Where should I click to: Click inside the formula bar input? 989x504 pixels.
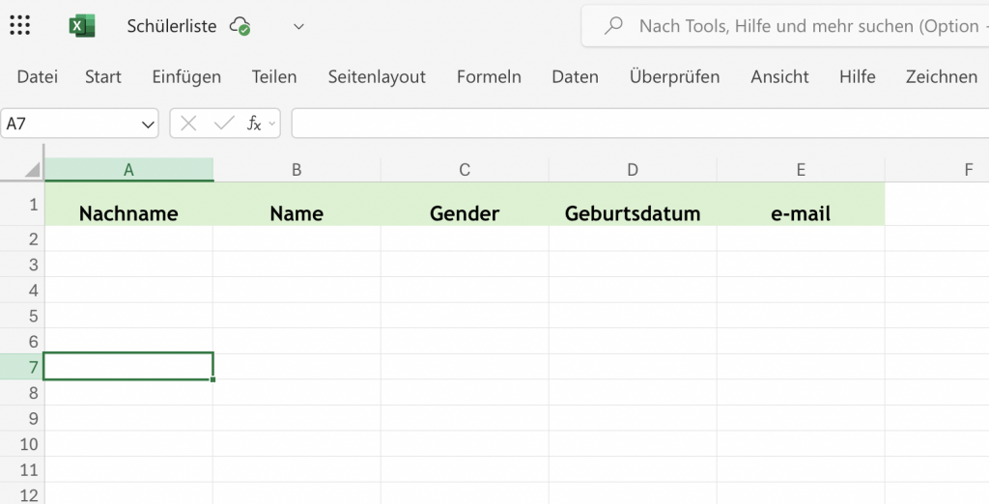click(637, 124)
